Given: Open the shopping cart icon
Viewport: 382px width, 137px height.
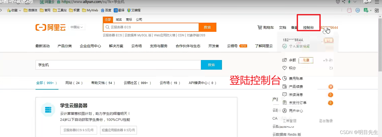Looking at the screenshot, I should [259, 27].
